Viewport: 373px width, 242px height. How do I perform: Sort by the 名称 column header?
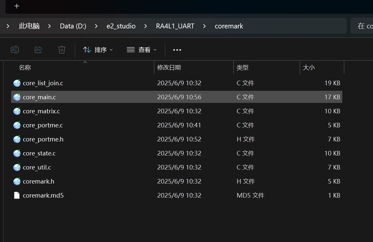[x=25, y=68]
